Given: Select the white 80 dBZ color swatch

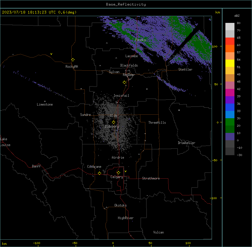Looking at the screenshot, I should [230, 27].
